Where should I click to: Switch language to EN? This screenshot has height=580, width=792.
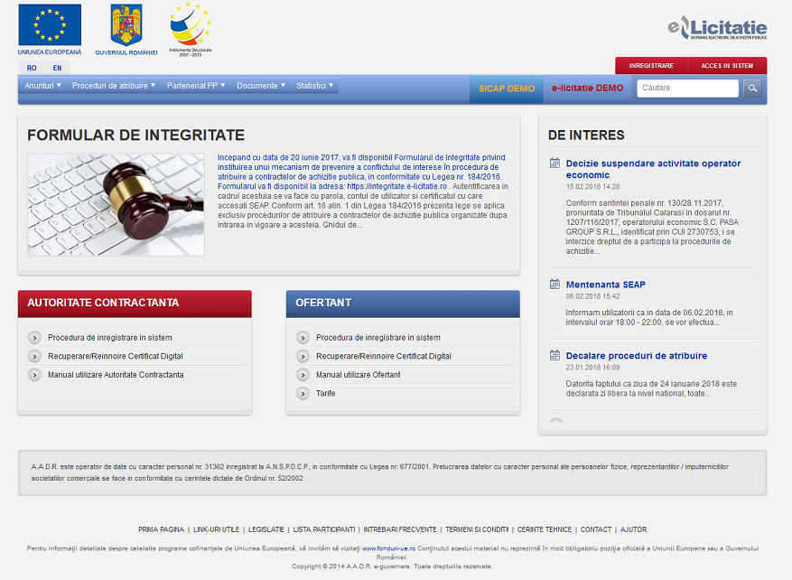pyautogui.click(x=57, y=68)
